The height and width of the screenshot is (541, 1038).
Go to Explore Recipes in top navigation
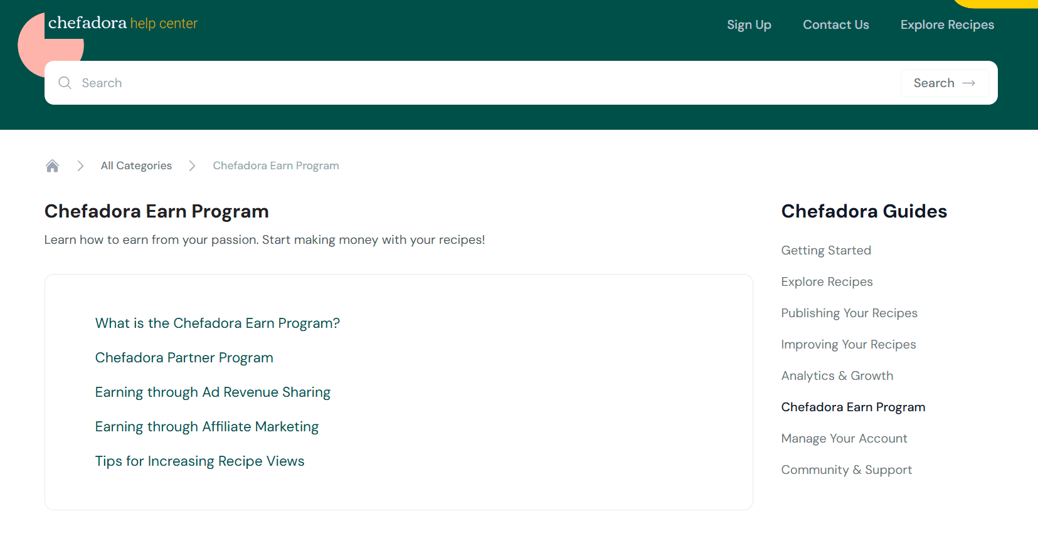tap(947, 25)
